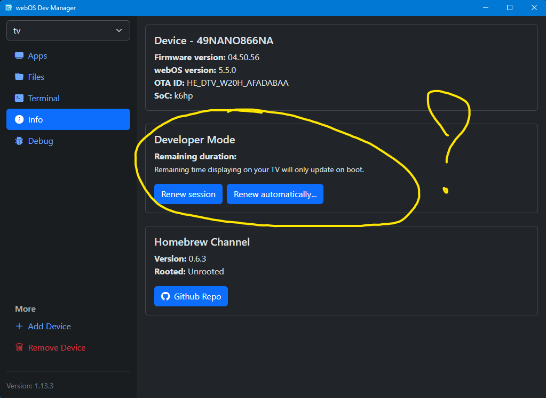Viewport: 546px width, 398px height.
Task: Minimize the webOS Dev Manager window
Action: point(485,7)
